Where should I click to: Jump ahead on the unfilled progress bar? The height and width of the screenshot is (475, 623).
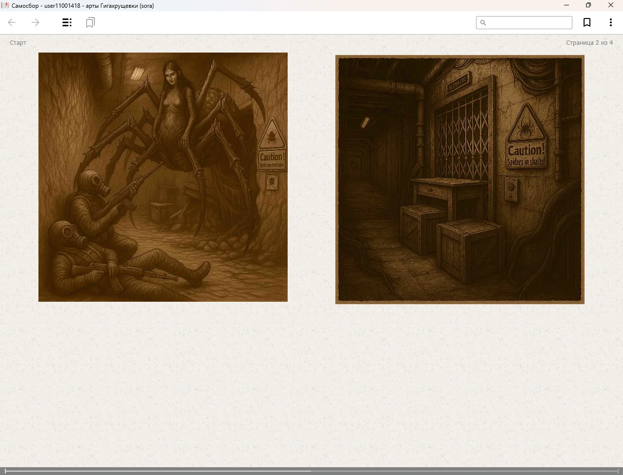(x=462, y=471)
